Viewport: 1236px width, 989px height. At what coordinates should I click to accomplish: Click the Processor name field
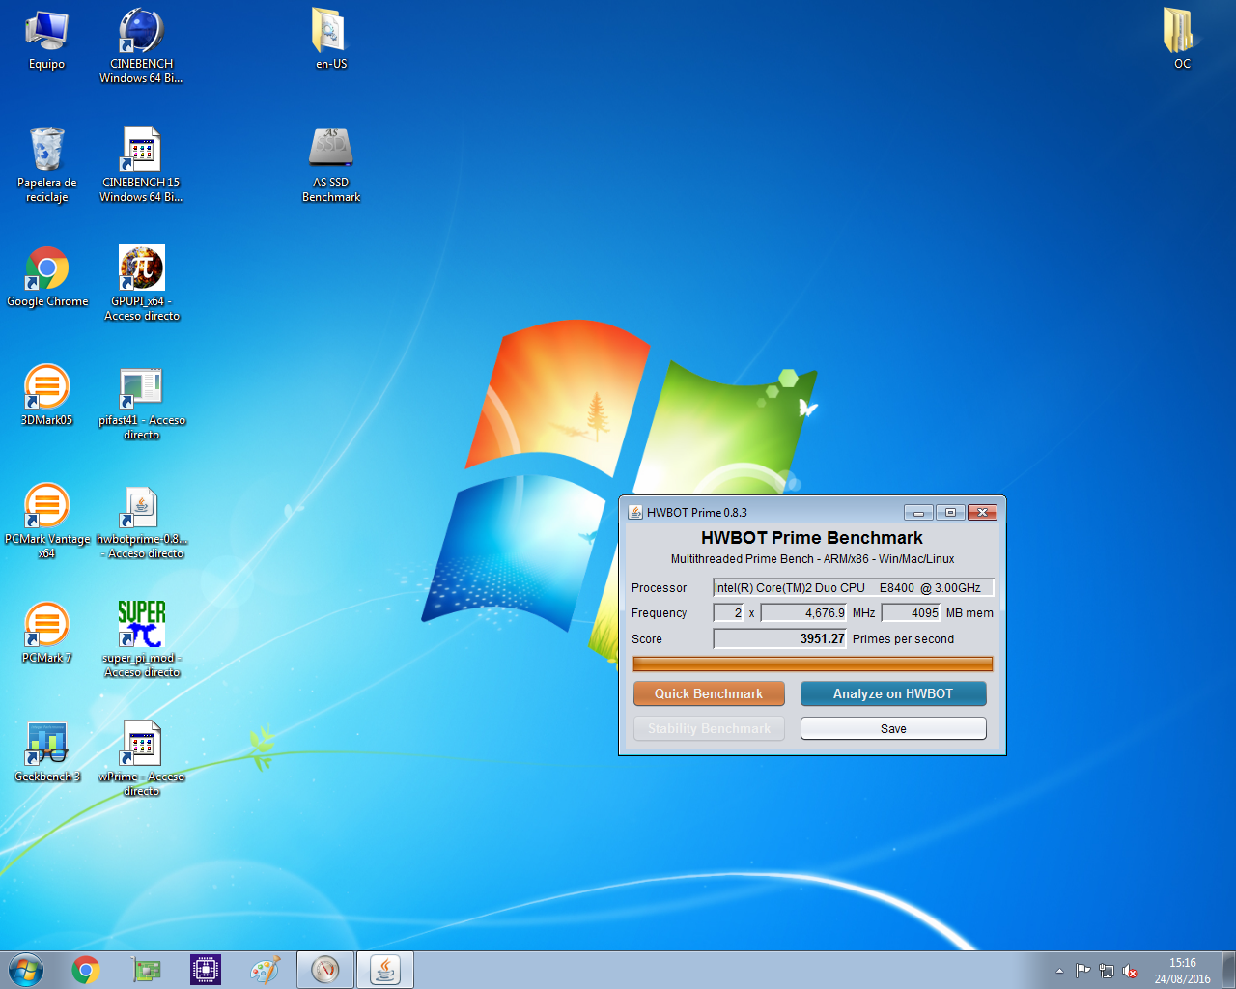[x=853, y=587]
